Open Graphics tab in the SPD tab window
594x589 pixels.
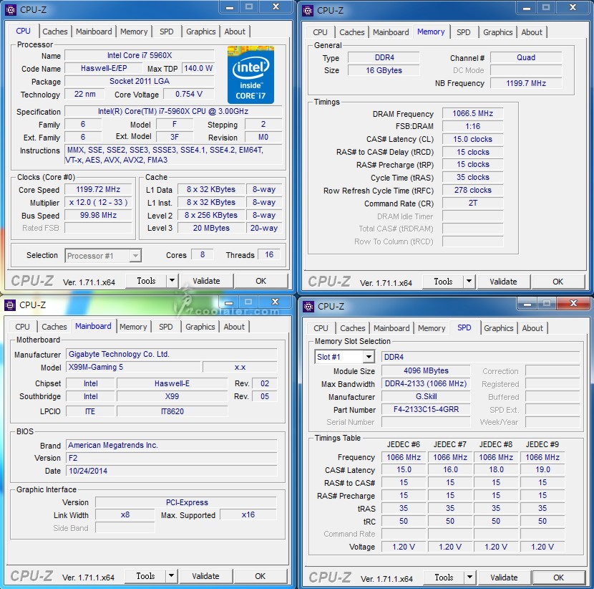499,328
